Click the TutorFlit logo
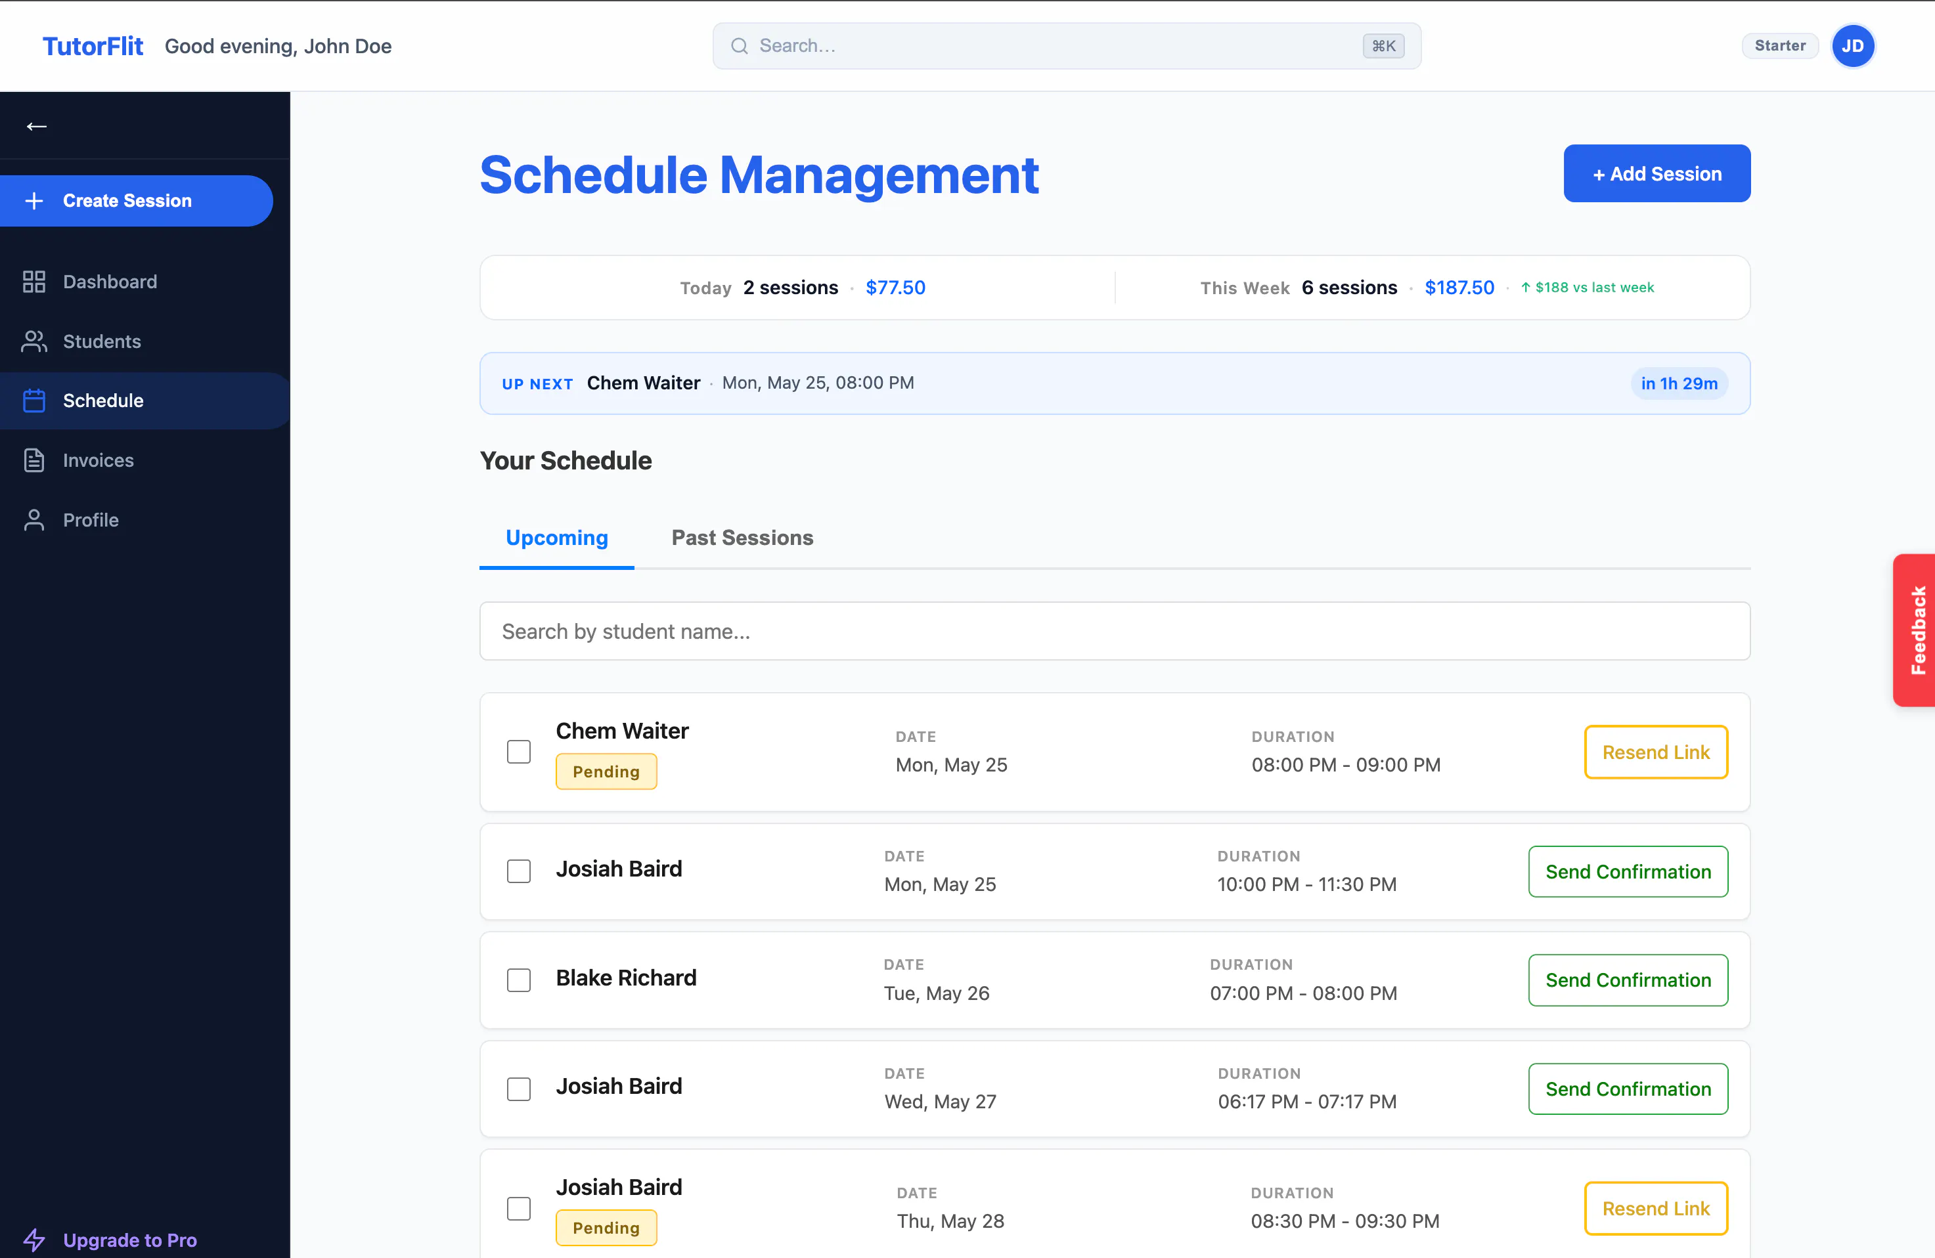 [93, 47]
